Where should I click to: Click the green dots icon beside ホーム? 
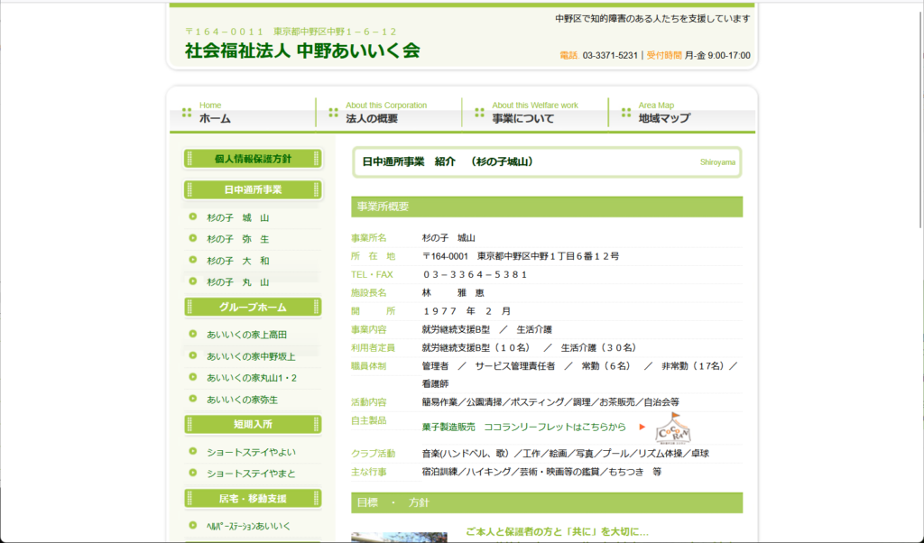[x=187, y=113]
